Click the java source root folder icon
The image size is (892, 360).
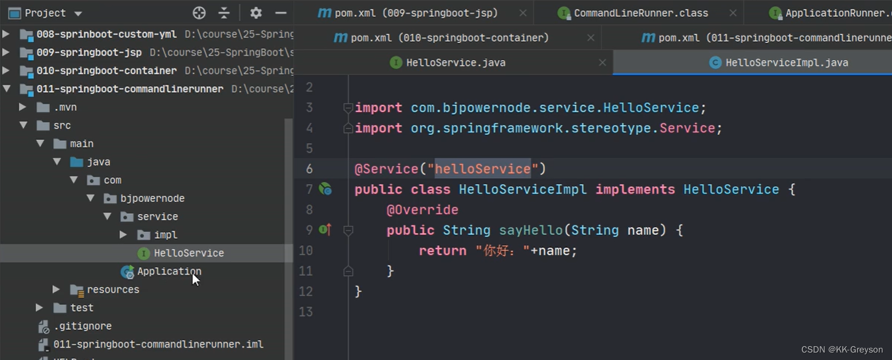[76, 162]
